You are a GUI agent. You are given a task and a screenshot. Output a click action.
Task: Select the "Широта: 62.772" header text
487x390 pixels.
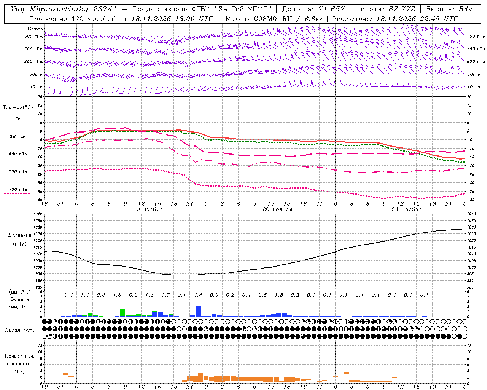385,9
